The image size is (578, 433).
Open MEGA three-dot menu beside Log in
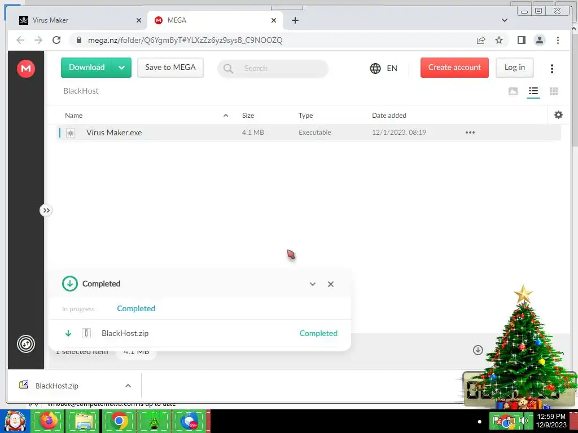point(552,68)
